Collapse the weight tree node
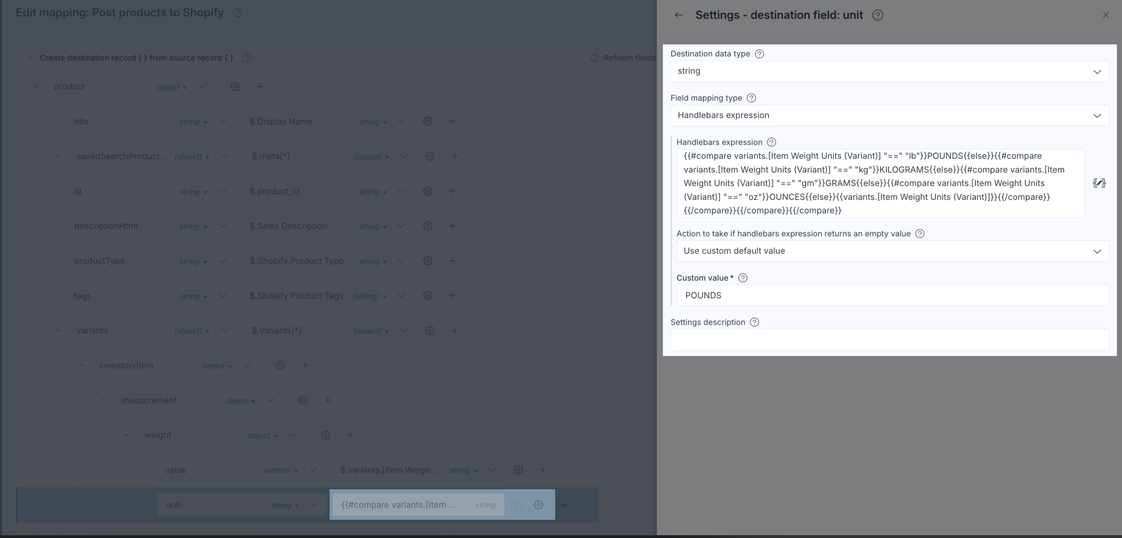Viewport: 1122px width, 538px height. (126, 435)
